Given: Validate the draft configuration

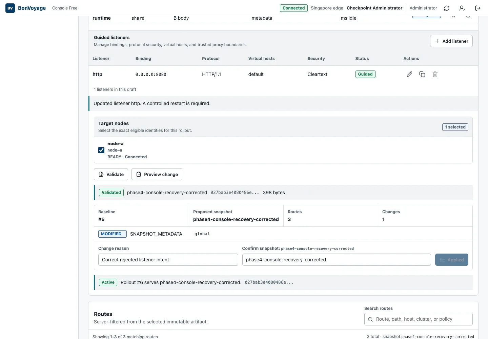Looking at the screenshot, I should [x=111, y=174].
